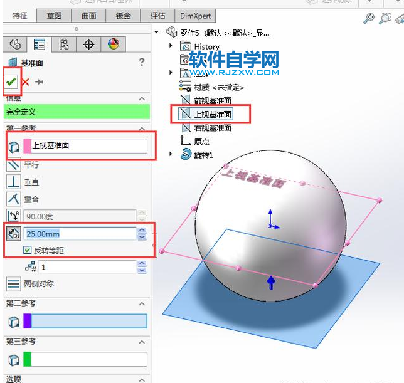Cancel the plane with the red X
This screenshot has width=404, height=383.
[25, 82]
